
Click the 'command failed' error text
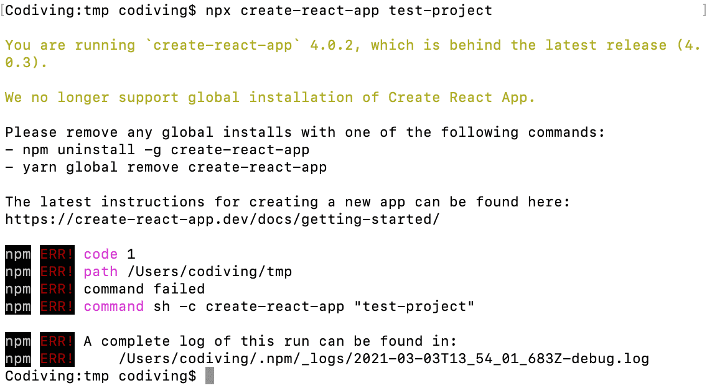click(144, 289)
